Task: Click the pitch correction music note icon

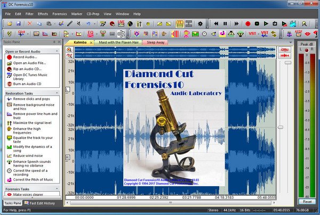Action: pyautogui.click(x=222, y=34)
